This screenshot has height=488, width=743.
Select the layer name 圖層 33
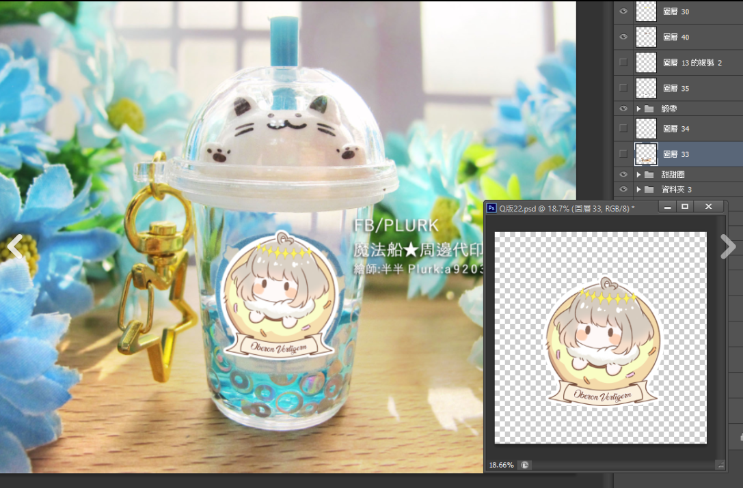tap(676, 154)
